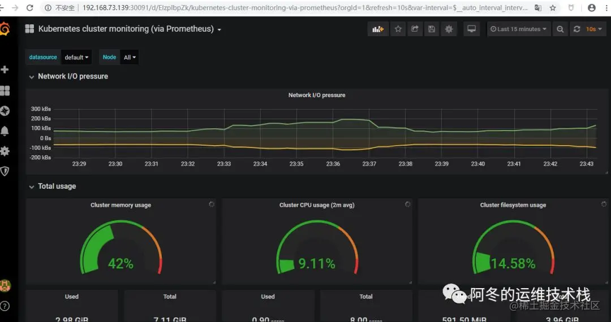Open dashboard settings gear icon

[x=449, y=29]
